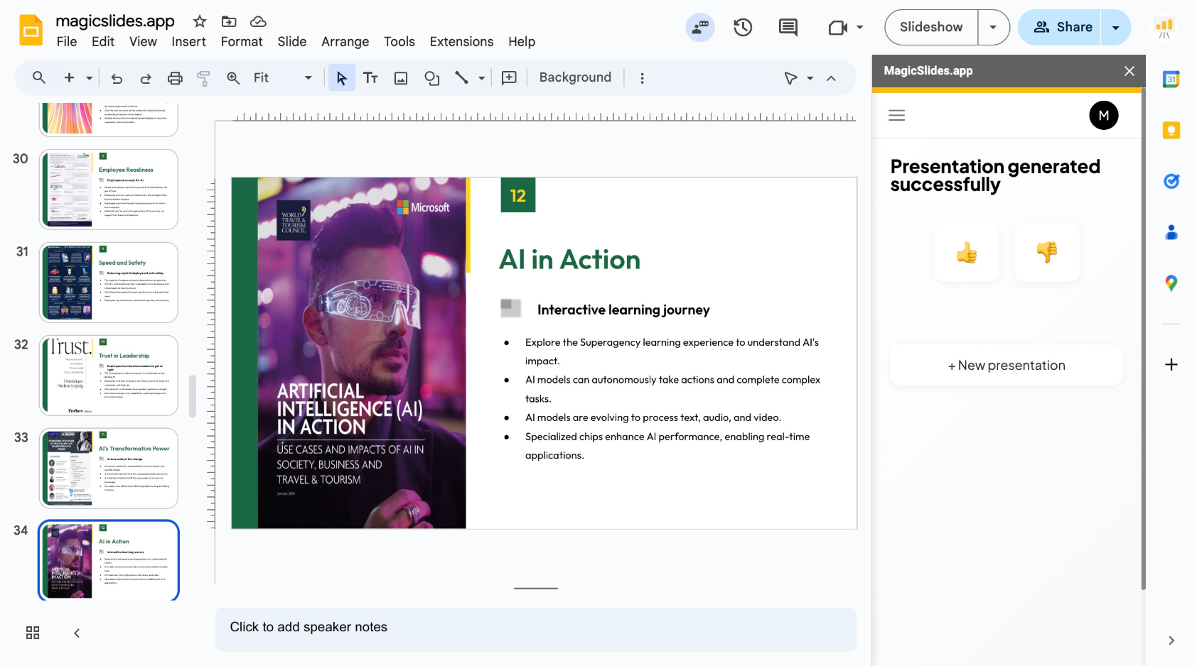This screenshot has height=666, width=1197.
Task: Open the zoom Fit dropdown
Action: pos(307,77)
